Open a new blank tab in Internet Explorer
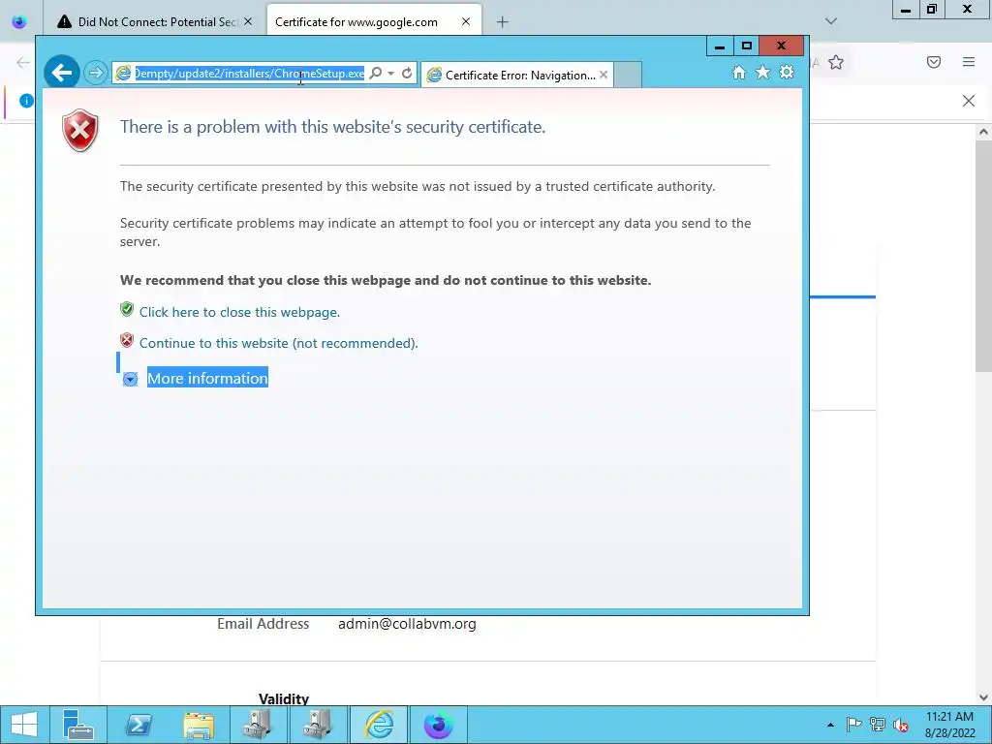This screenshot has width=992, height=744. [628, 75]
